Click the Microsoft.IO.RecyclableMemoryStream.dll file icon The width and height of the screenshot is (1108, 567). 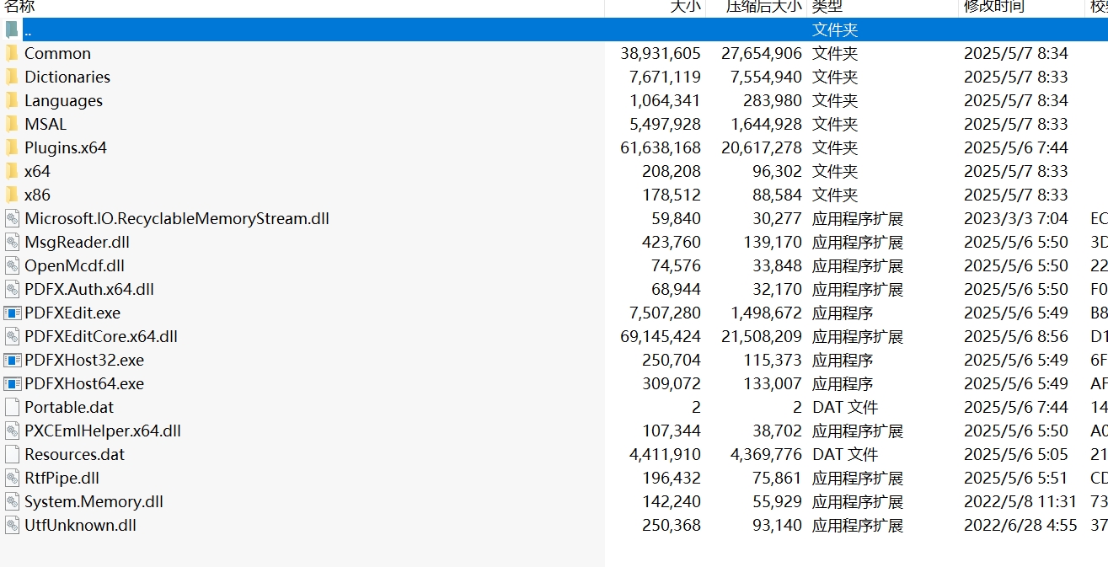[x=11, y=218]
